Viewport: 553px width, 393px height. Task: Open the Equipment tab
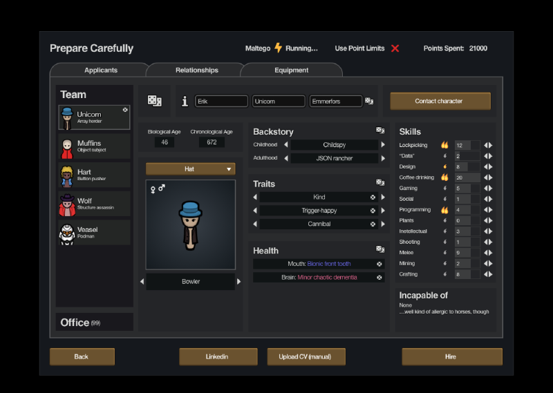point(291,70)
